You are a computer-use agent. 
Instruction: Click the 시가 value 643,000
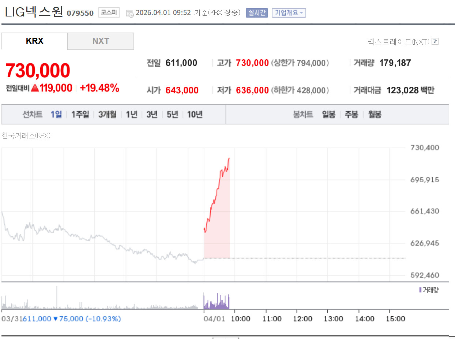pyautogui.click(x=182, y=90)
